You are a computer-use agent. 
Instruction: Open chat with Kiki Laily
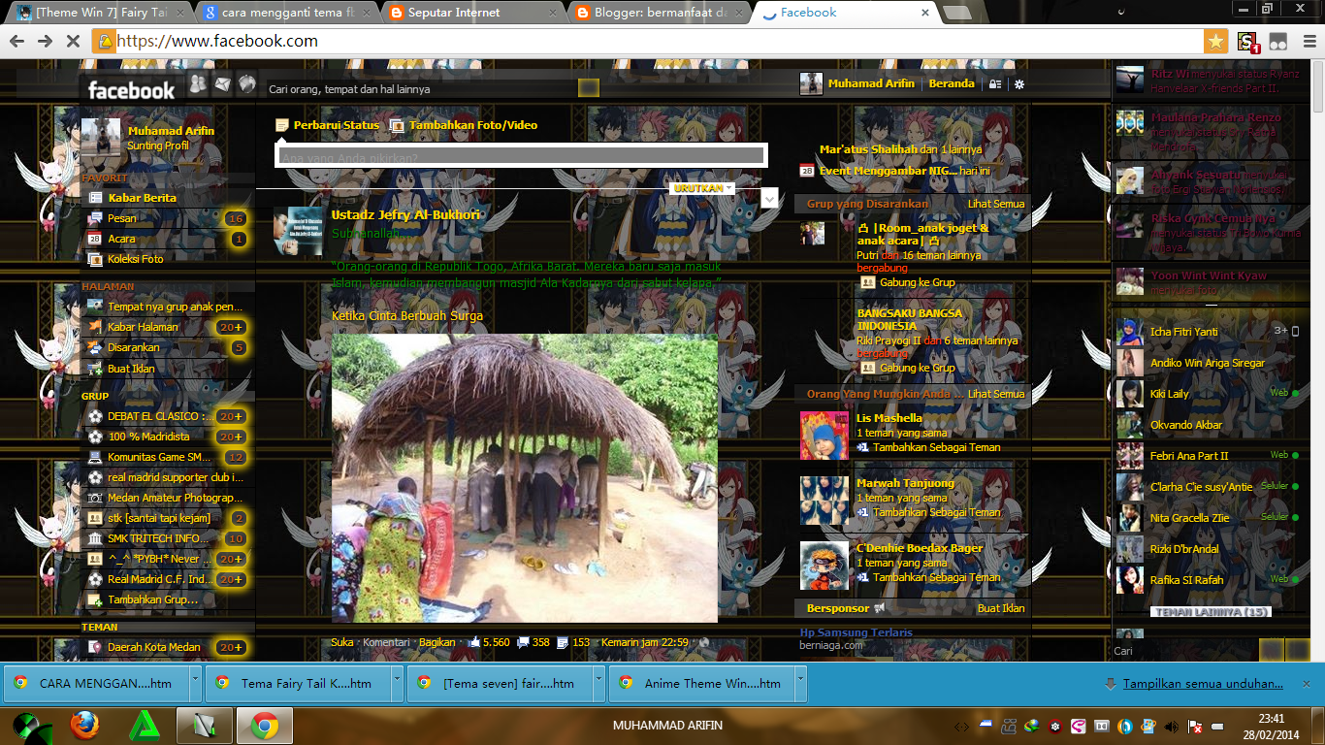click(x=1208, y=394)
